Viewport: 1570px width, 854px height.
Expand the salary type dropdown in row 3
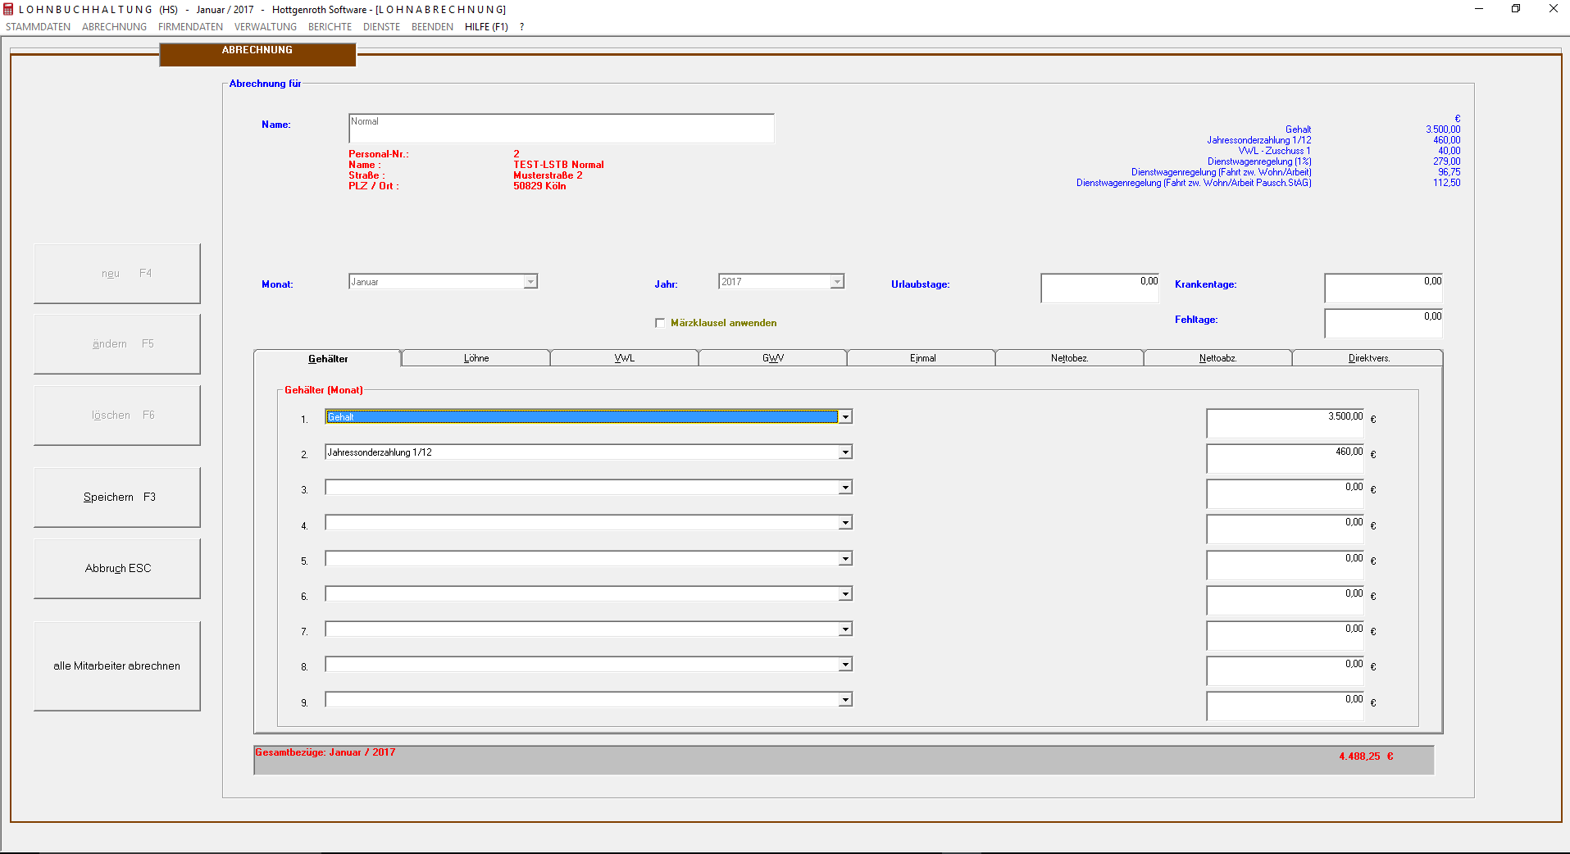click(844, 488)
